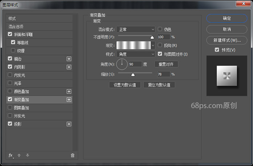
Task: Toggle the 描边 checkbox
Action: point(10,59)
